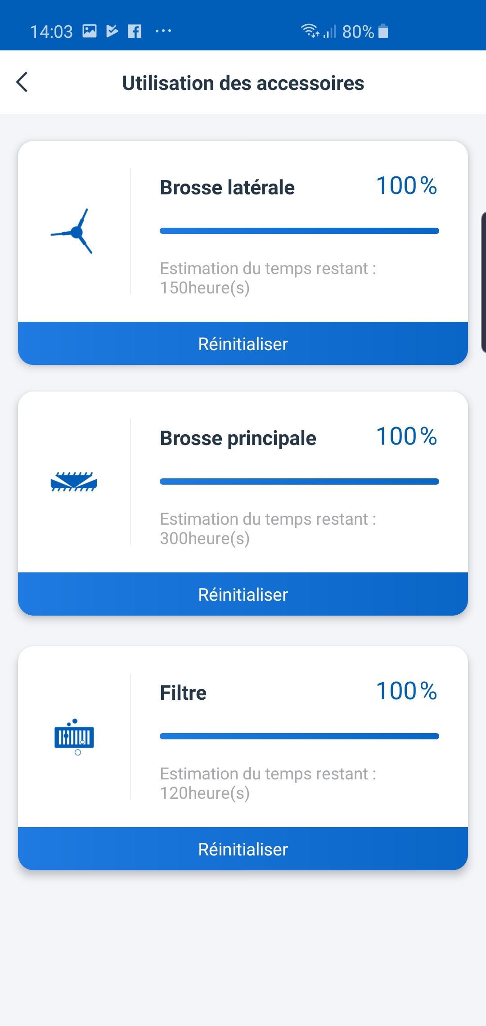Tap the Wi-Fi status icon

tap(310, 31)
